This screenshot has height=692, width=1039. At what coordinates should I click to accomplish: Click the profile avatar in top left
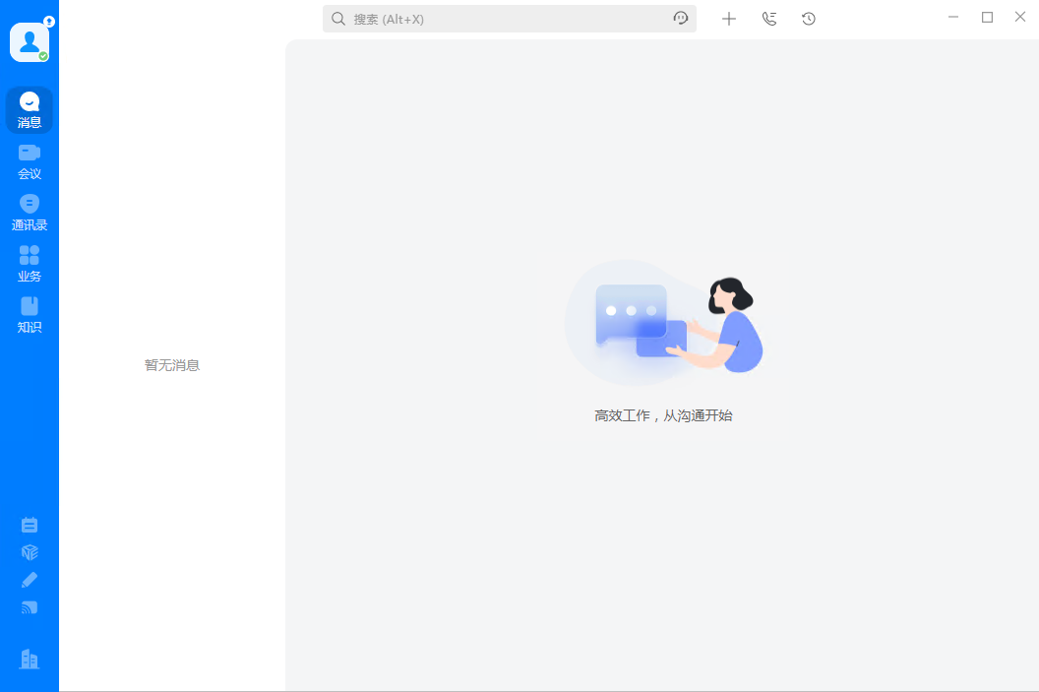click(30, 41)
